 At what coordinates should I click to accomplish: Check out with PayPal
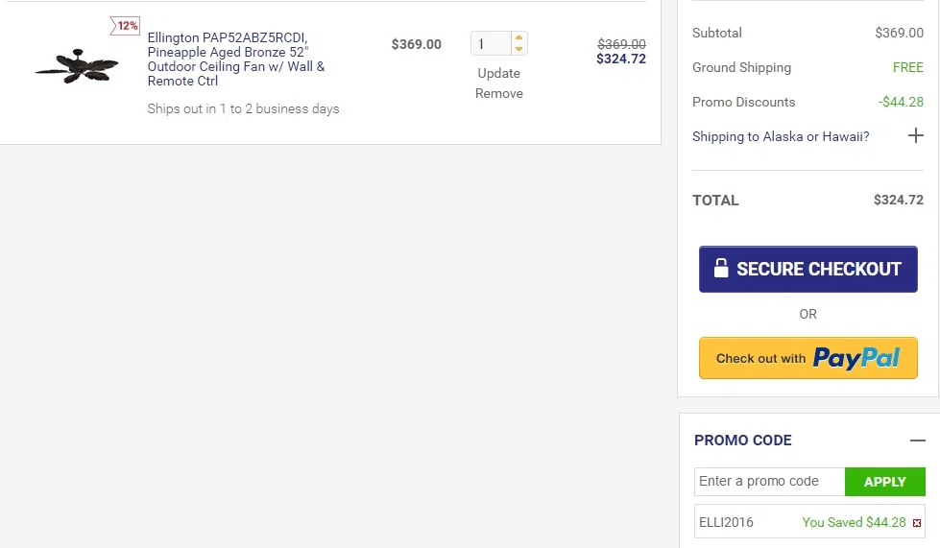tap(808, 358)
